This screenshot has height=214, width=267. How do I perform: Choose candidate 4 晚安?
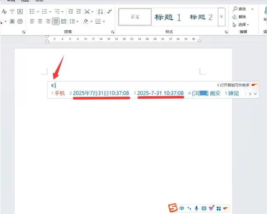[x=204, y=93]
